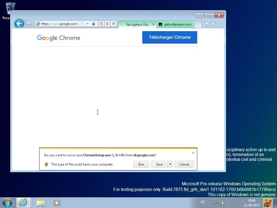Viewport: 277px width, 208px height.
Task: Click the dog avatar tray icon
Action: click(x=268, y=203)
